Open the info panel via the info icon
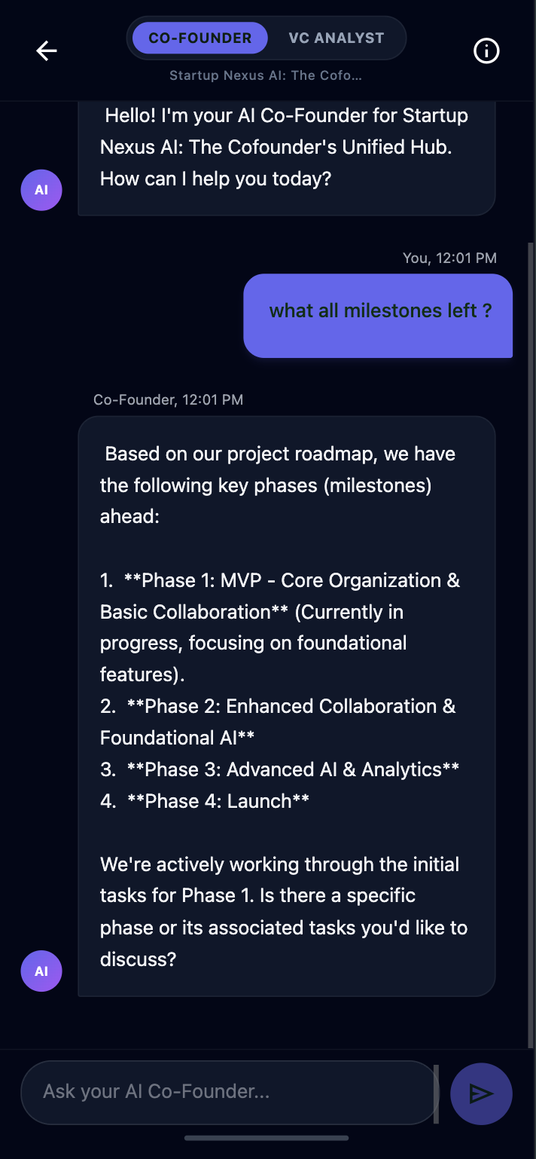Viewport: 536px width, 1159px height. pyautogui.click(x=486, y=51)
